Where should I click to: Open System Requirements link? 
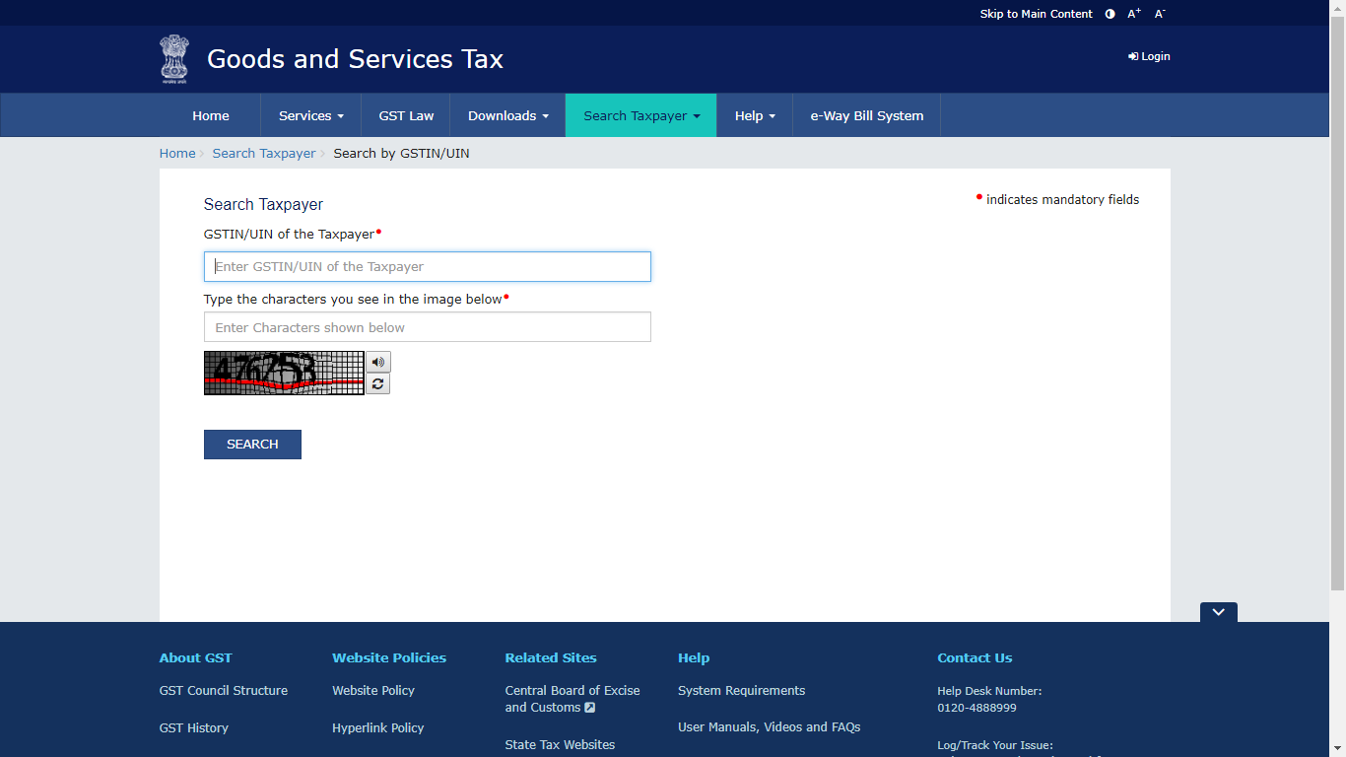[x=742, y=690]
